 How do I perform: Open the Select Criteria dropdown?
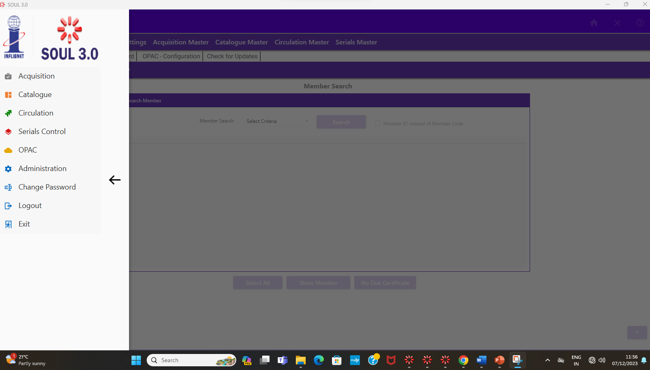click(277, 121)
